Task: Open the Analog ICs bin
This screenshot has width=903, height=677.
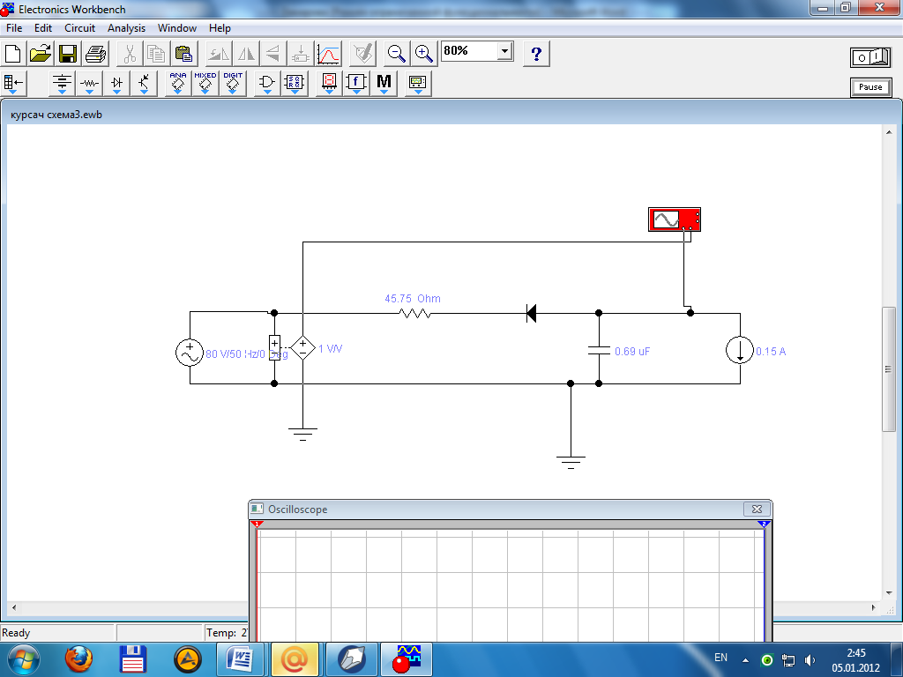Action: (178, 84)
